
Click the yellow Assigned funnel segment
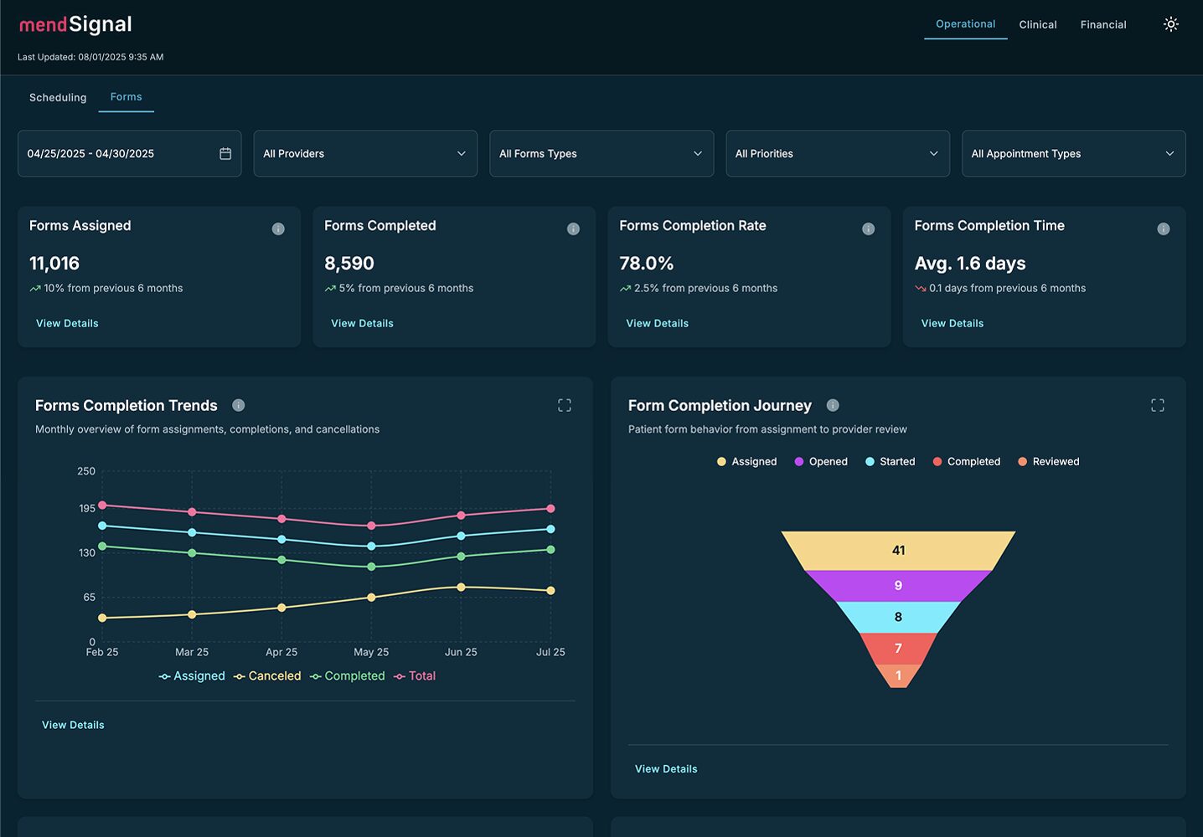tap(898, 550)
